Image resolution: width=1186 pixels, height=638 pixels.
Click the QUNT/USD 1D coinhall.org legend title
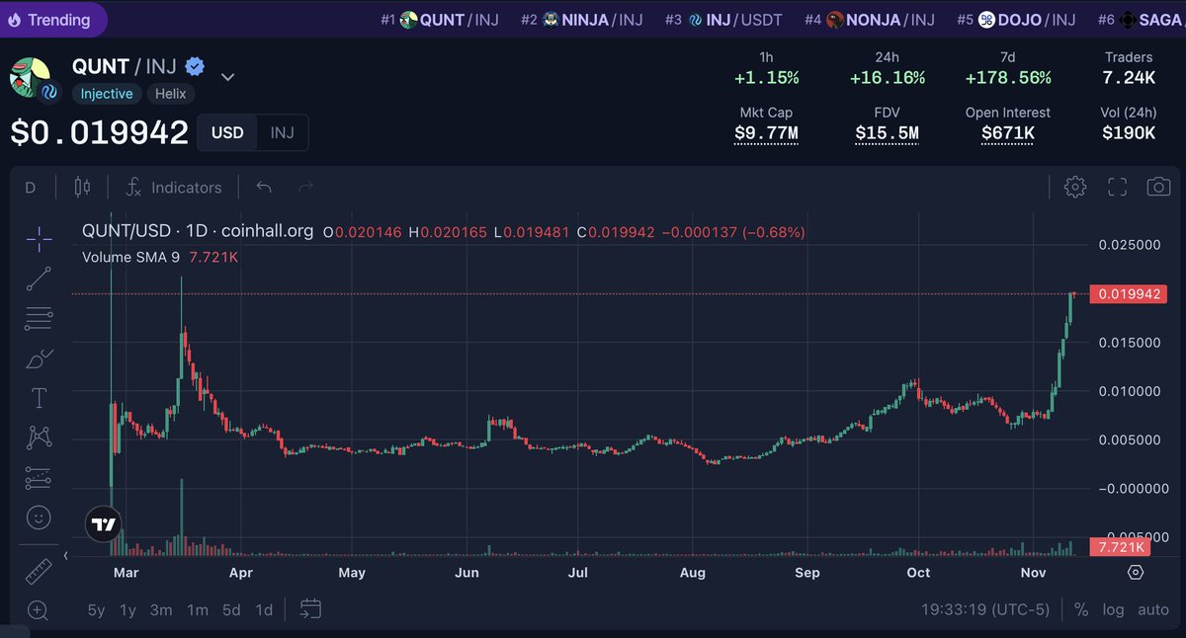(x=198, y=231)
